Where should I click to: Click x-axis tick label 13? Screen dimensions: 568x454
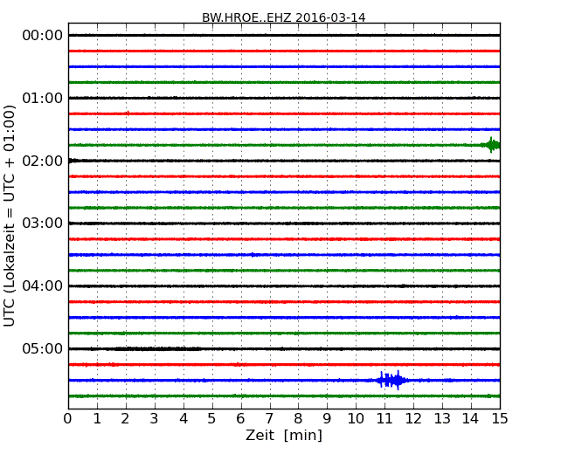(442, 418)
